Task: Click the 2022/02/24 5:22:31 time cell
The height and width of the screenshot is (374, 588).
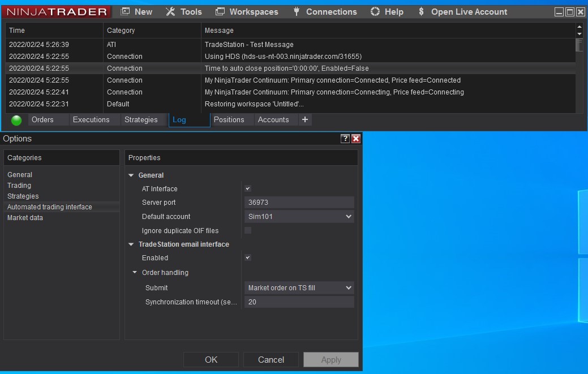Action: click(54, 104)
